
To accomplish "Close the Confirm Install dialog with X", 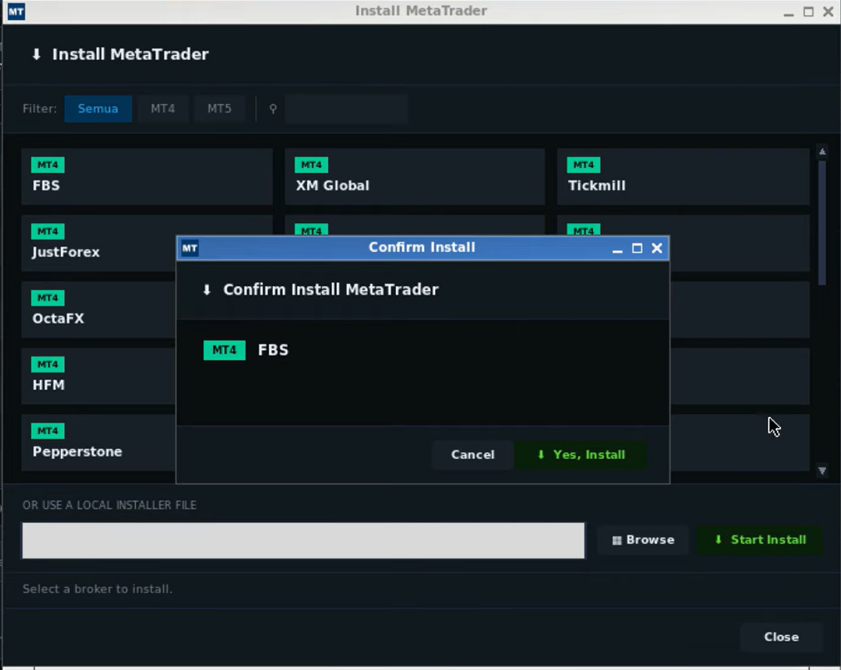I will pos(657,248).
